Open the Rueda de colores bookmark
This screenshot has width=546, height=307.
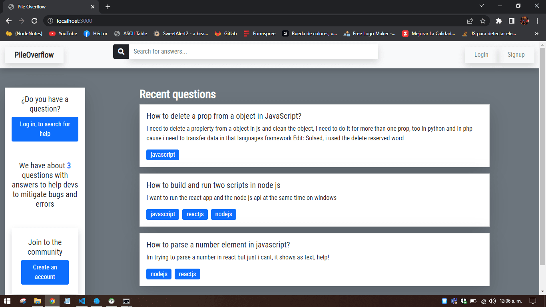coord(310,34)
